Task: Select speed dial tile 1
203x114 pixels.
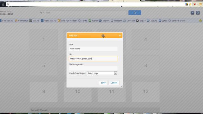Action: pos(44,39)
